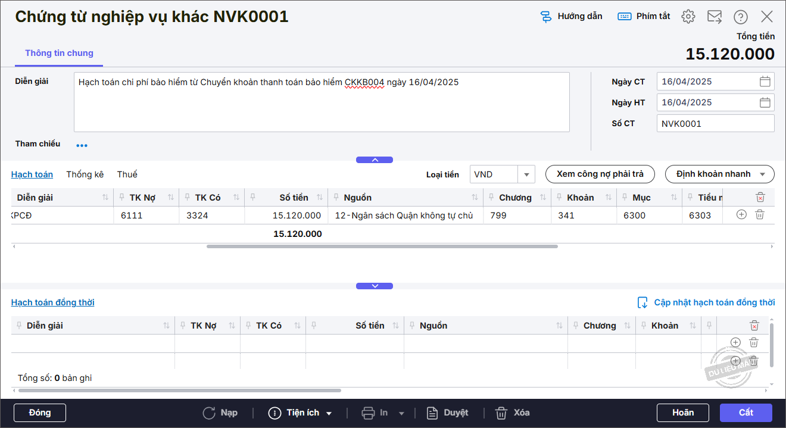Click the Diễn giải description text area
The image size is (786, 428).
point(322,102)
